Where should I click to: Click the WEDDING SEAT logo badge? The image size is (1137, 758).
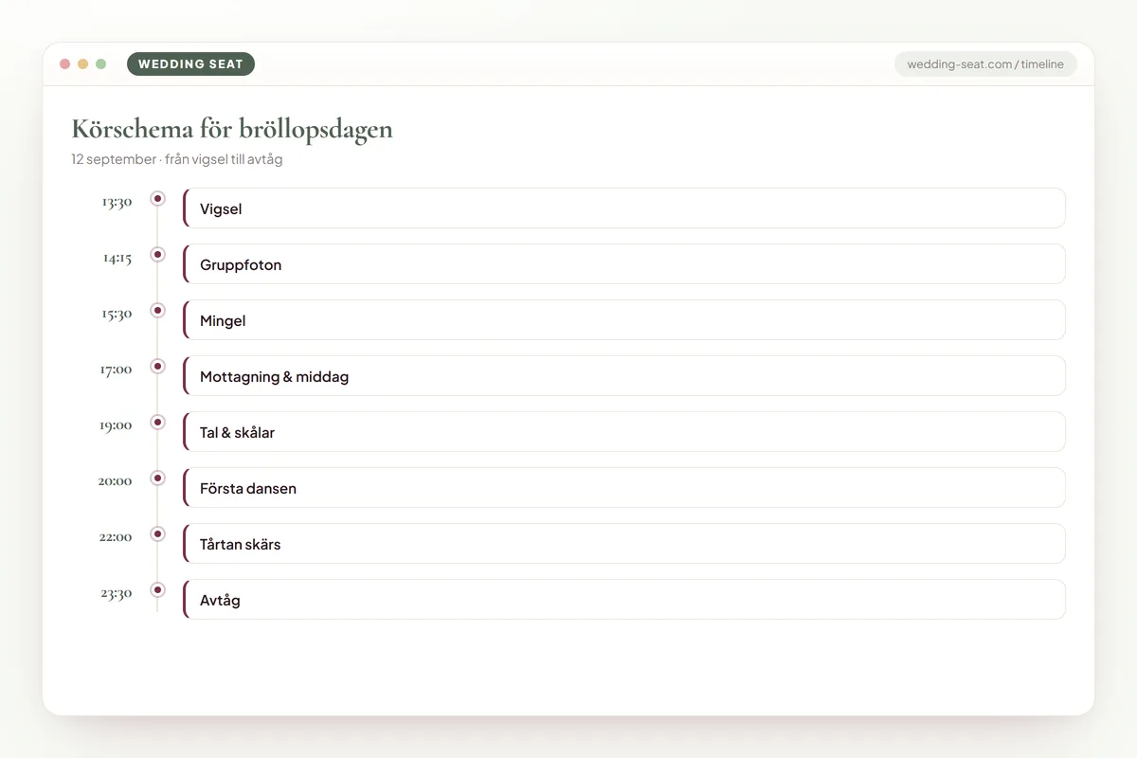[190, 64]
